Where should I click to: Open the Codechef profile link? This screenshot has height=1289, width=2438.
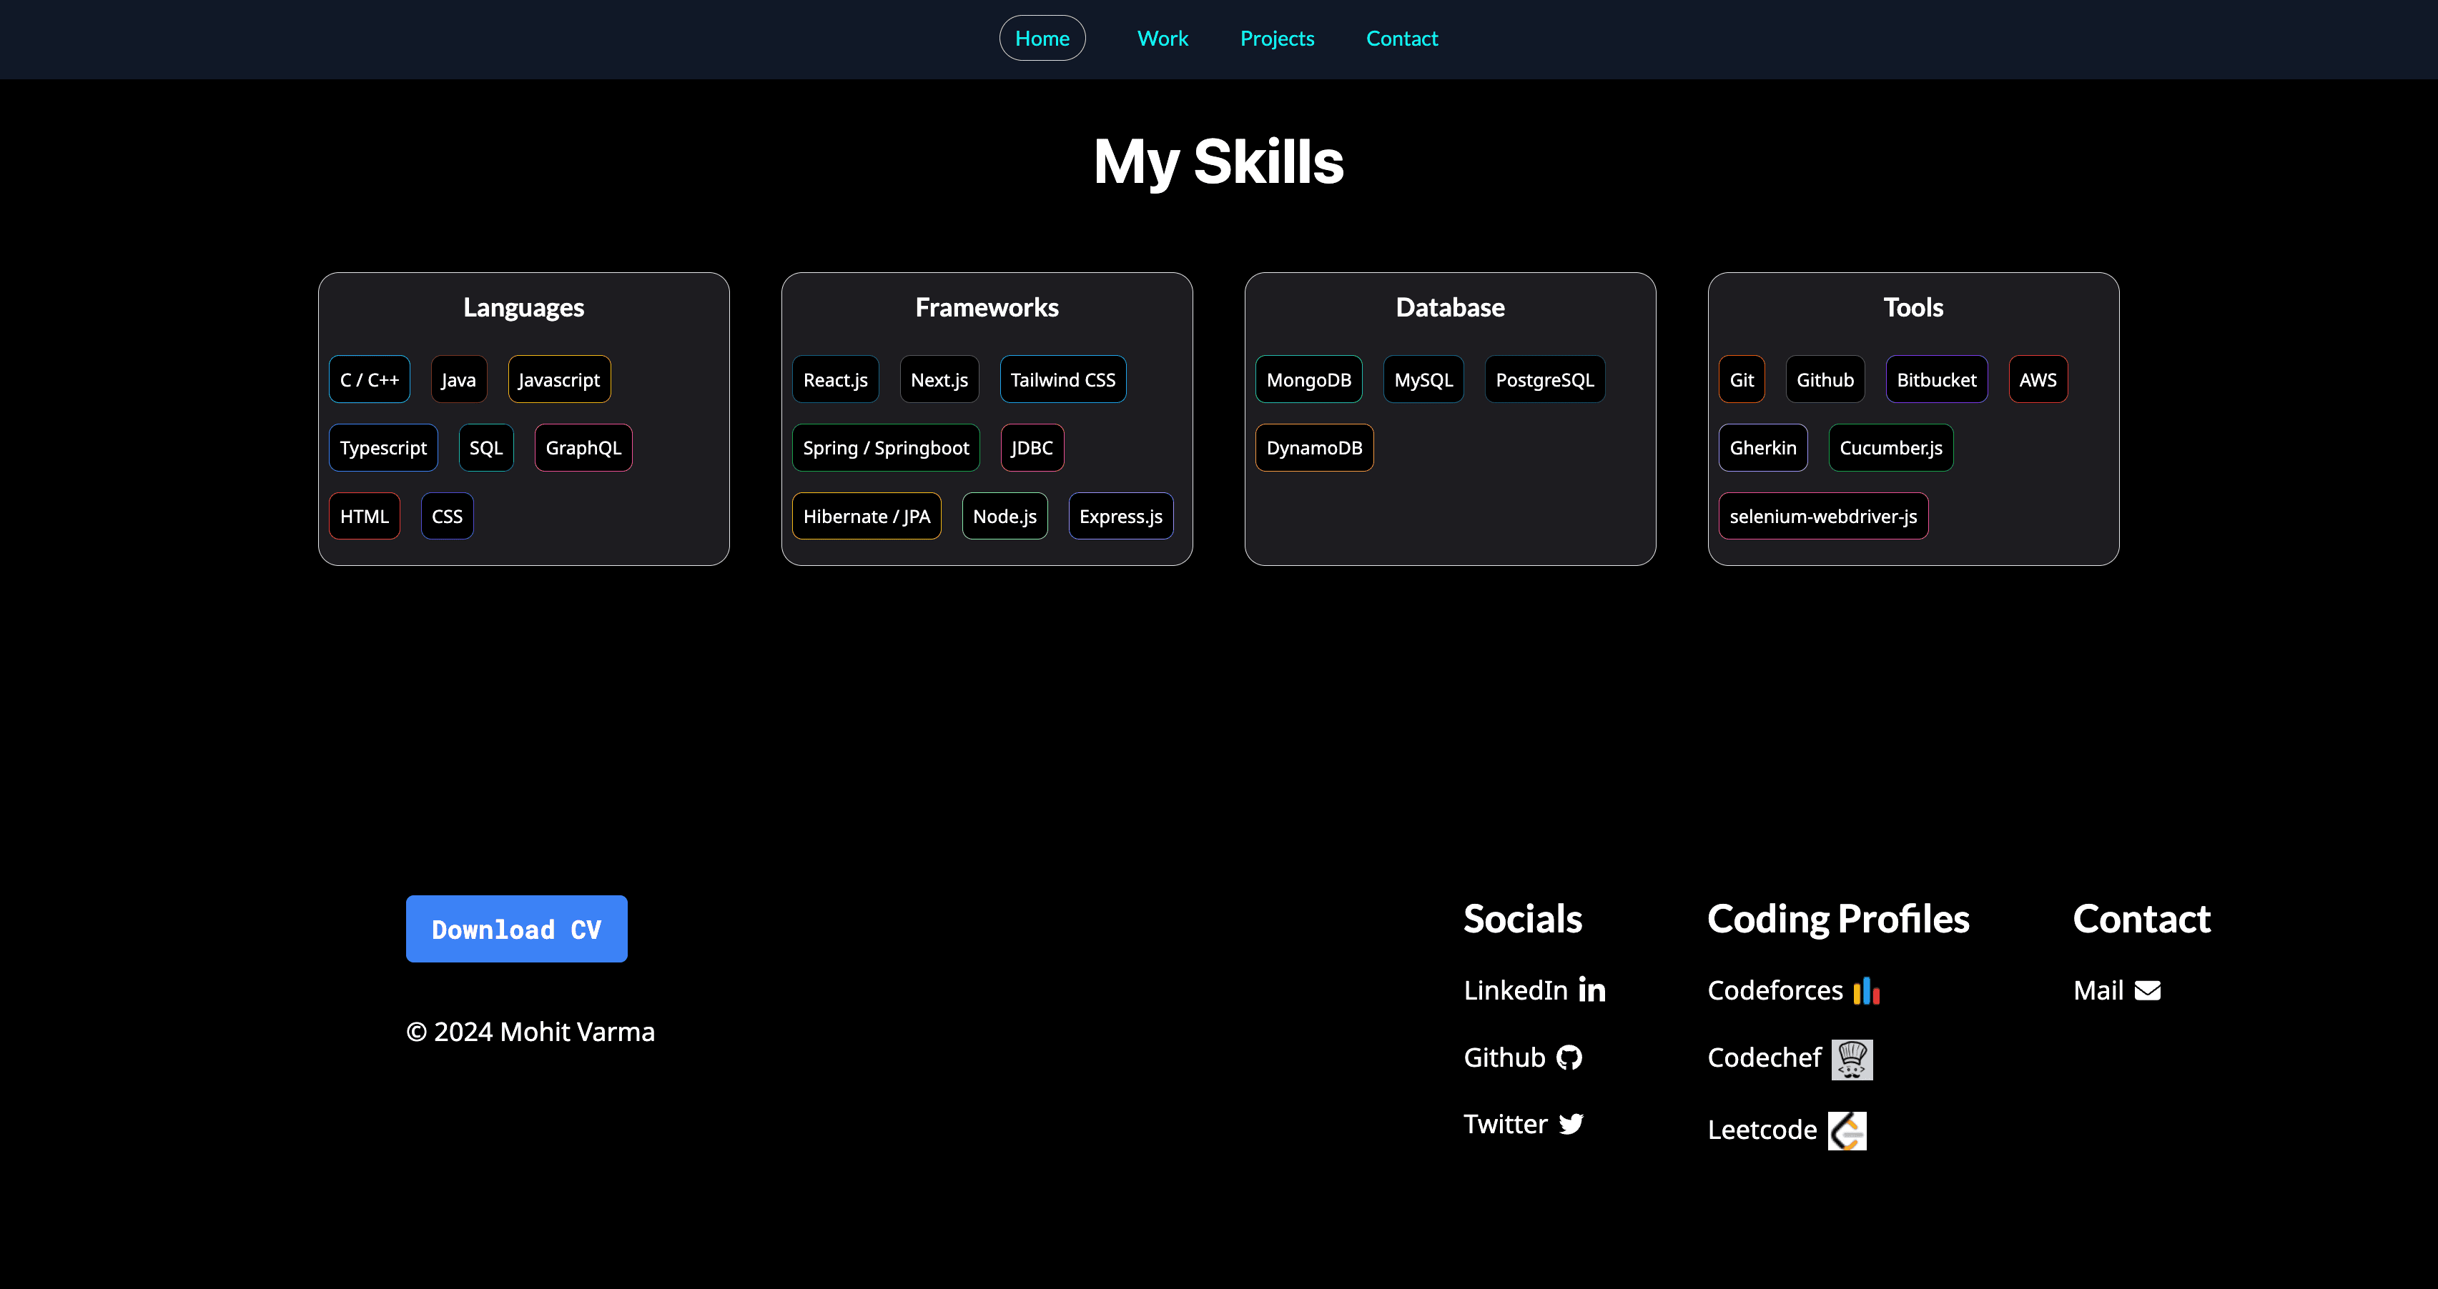1790,1059
